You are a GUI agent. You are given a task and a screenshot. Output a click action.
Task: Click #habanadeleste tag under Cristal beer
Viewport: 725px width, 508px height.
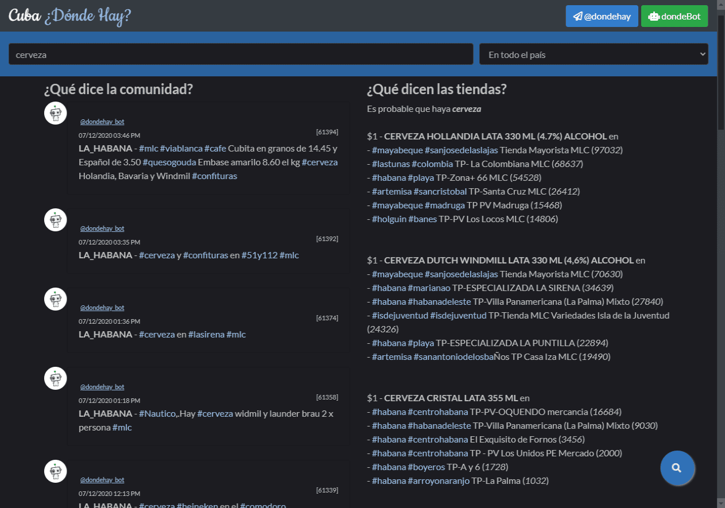pyautogui.click(x=439, y=426)
